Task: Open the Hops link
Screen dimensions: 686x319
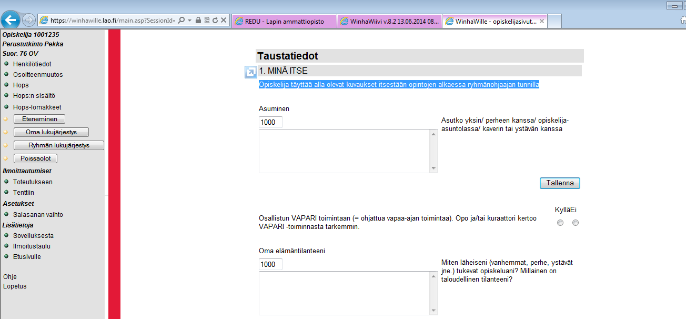Action: coord(21,85)
